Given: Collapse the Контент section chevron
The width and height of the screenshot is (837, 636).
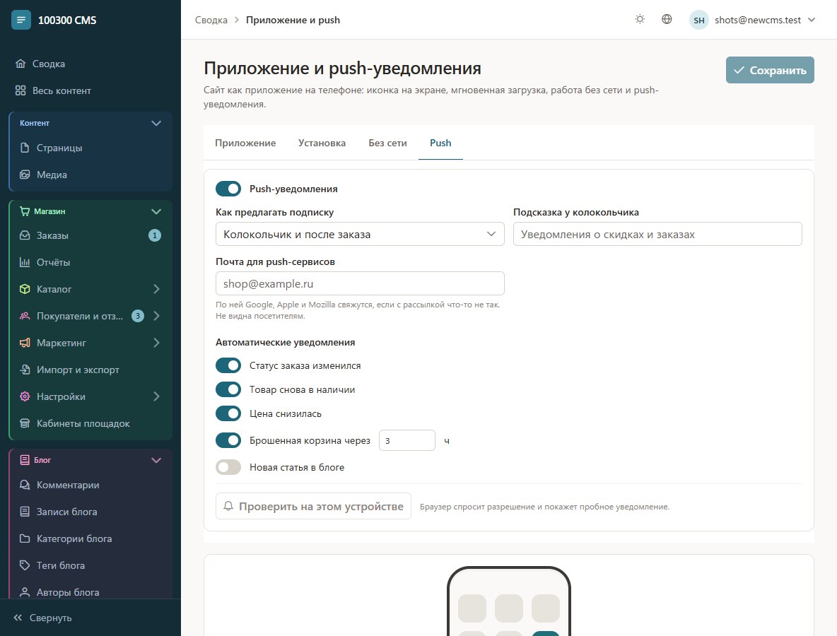Looking at the screenshot, I should (x=156, y=123).
